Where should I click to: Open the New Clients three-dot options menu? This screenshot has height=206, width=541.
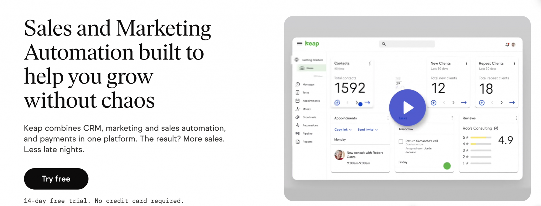pos(466,63)
